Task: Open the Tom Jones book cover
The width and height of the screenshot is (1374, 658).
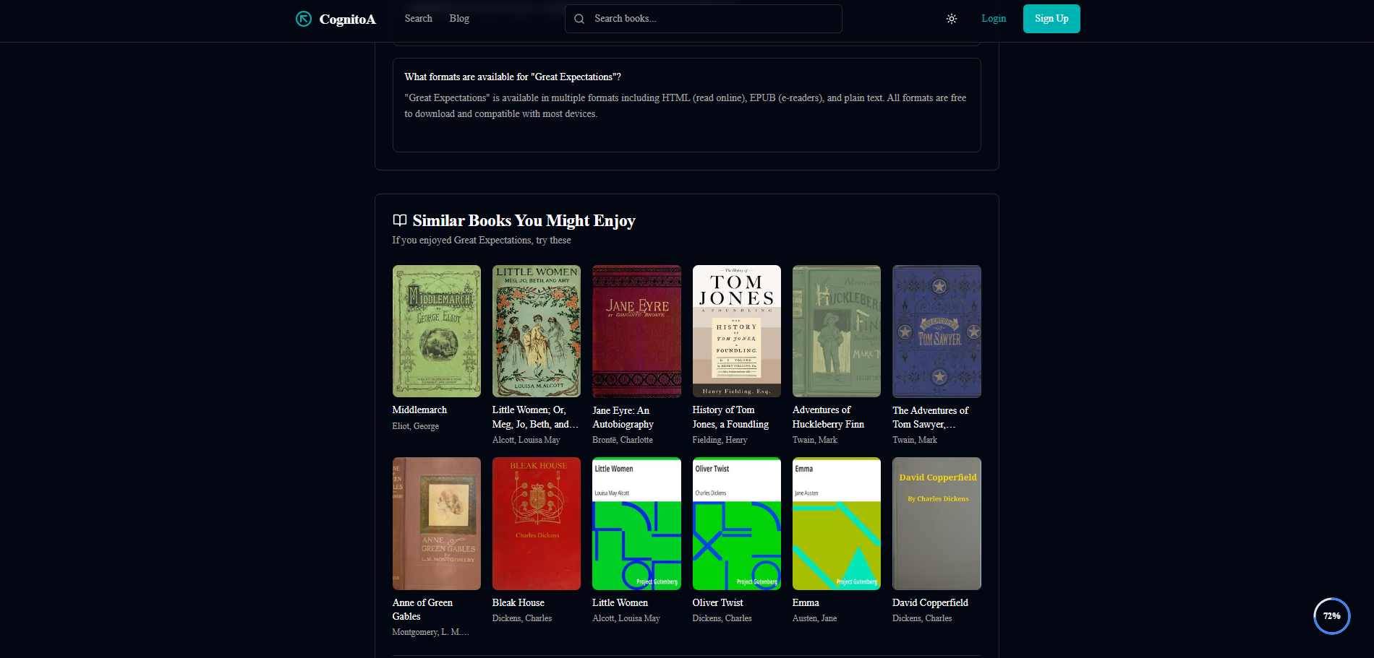Action: click(737, 331)
